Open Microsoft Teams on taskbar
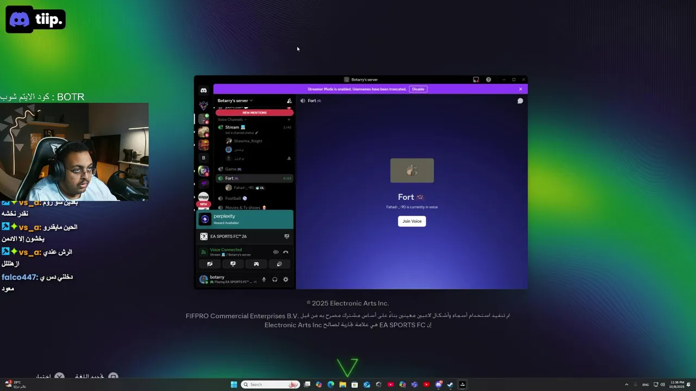 click(x=414, y=384)
